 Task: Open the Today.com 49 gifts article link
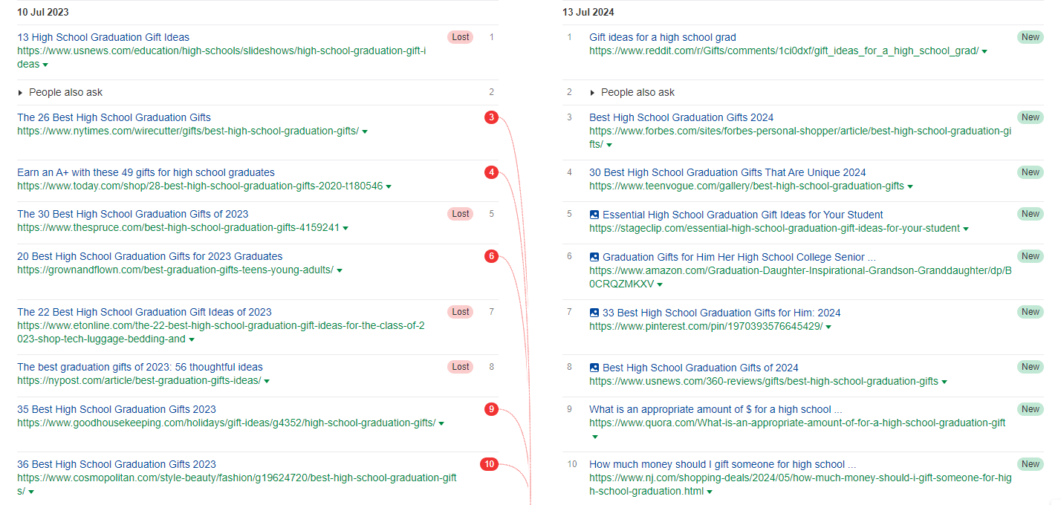click(146, 172)
